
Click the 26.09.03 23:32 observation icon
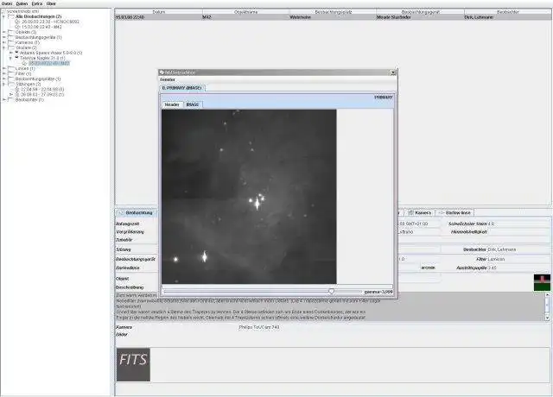tap(17, 22)
